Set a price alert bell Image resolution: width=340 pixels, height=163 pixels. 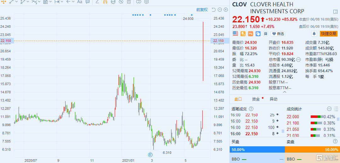pos(314,34)
